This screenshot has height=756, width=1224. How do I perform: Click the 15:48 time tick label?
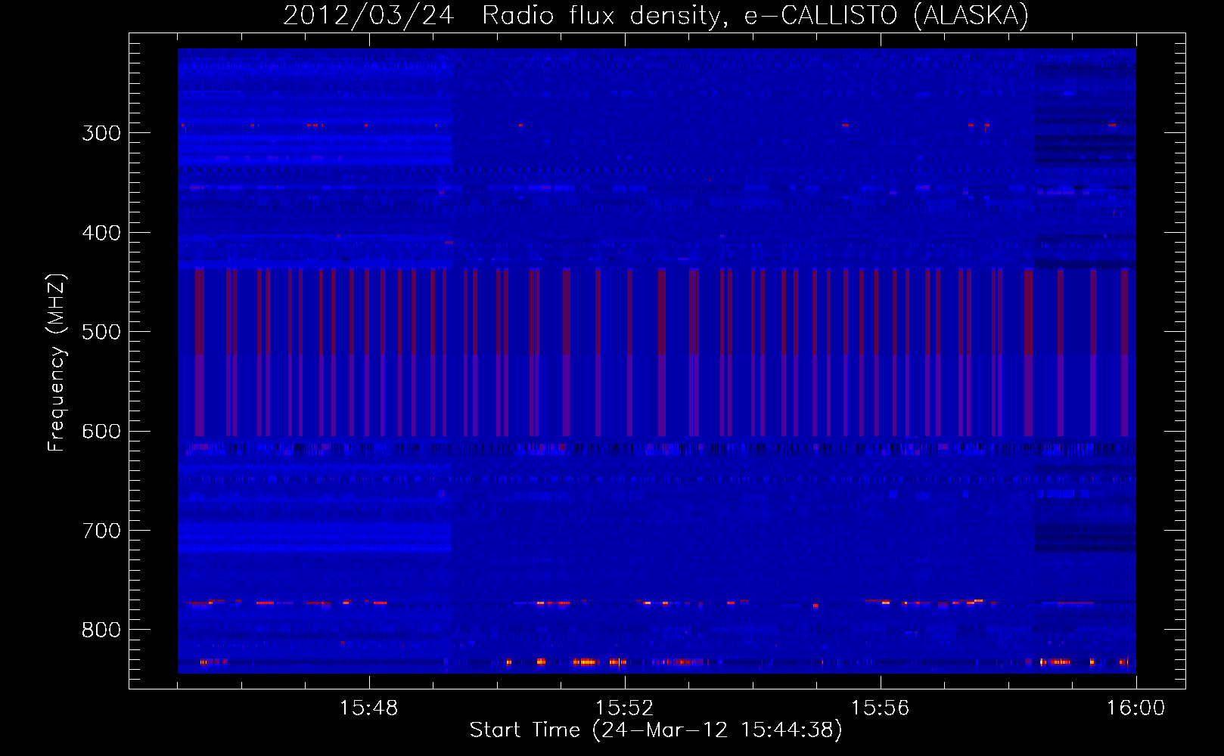point(368,708)
